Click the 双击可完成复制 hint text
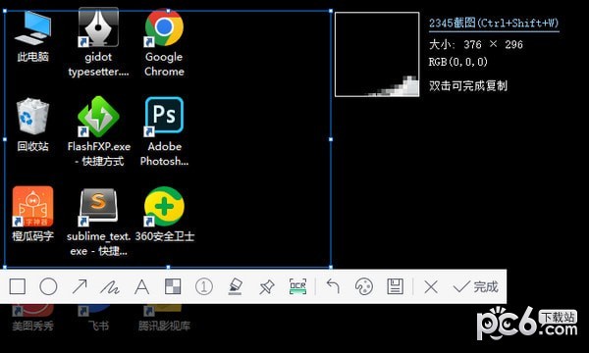The height and width of the screenshot is (353, 589). [468, 86]
